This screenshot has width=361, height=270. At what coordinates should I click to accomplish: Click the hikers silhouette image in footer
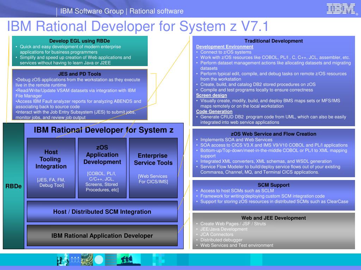(x=128, y=259)
